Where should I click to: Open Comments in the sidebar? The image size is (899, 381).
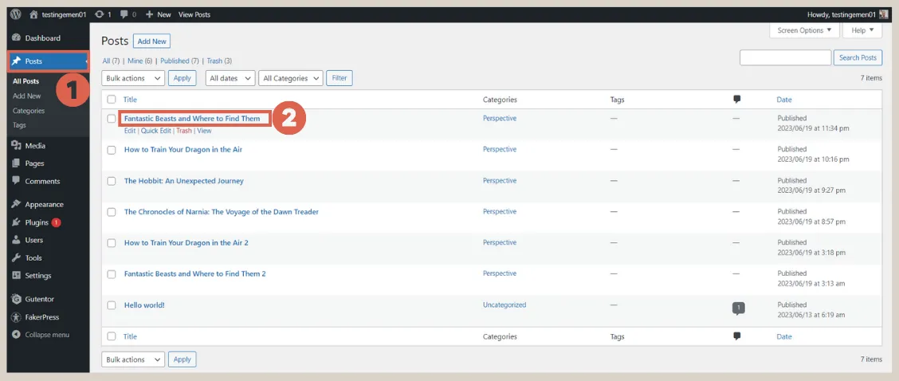(42, 181)
